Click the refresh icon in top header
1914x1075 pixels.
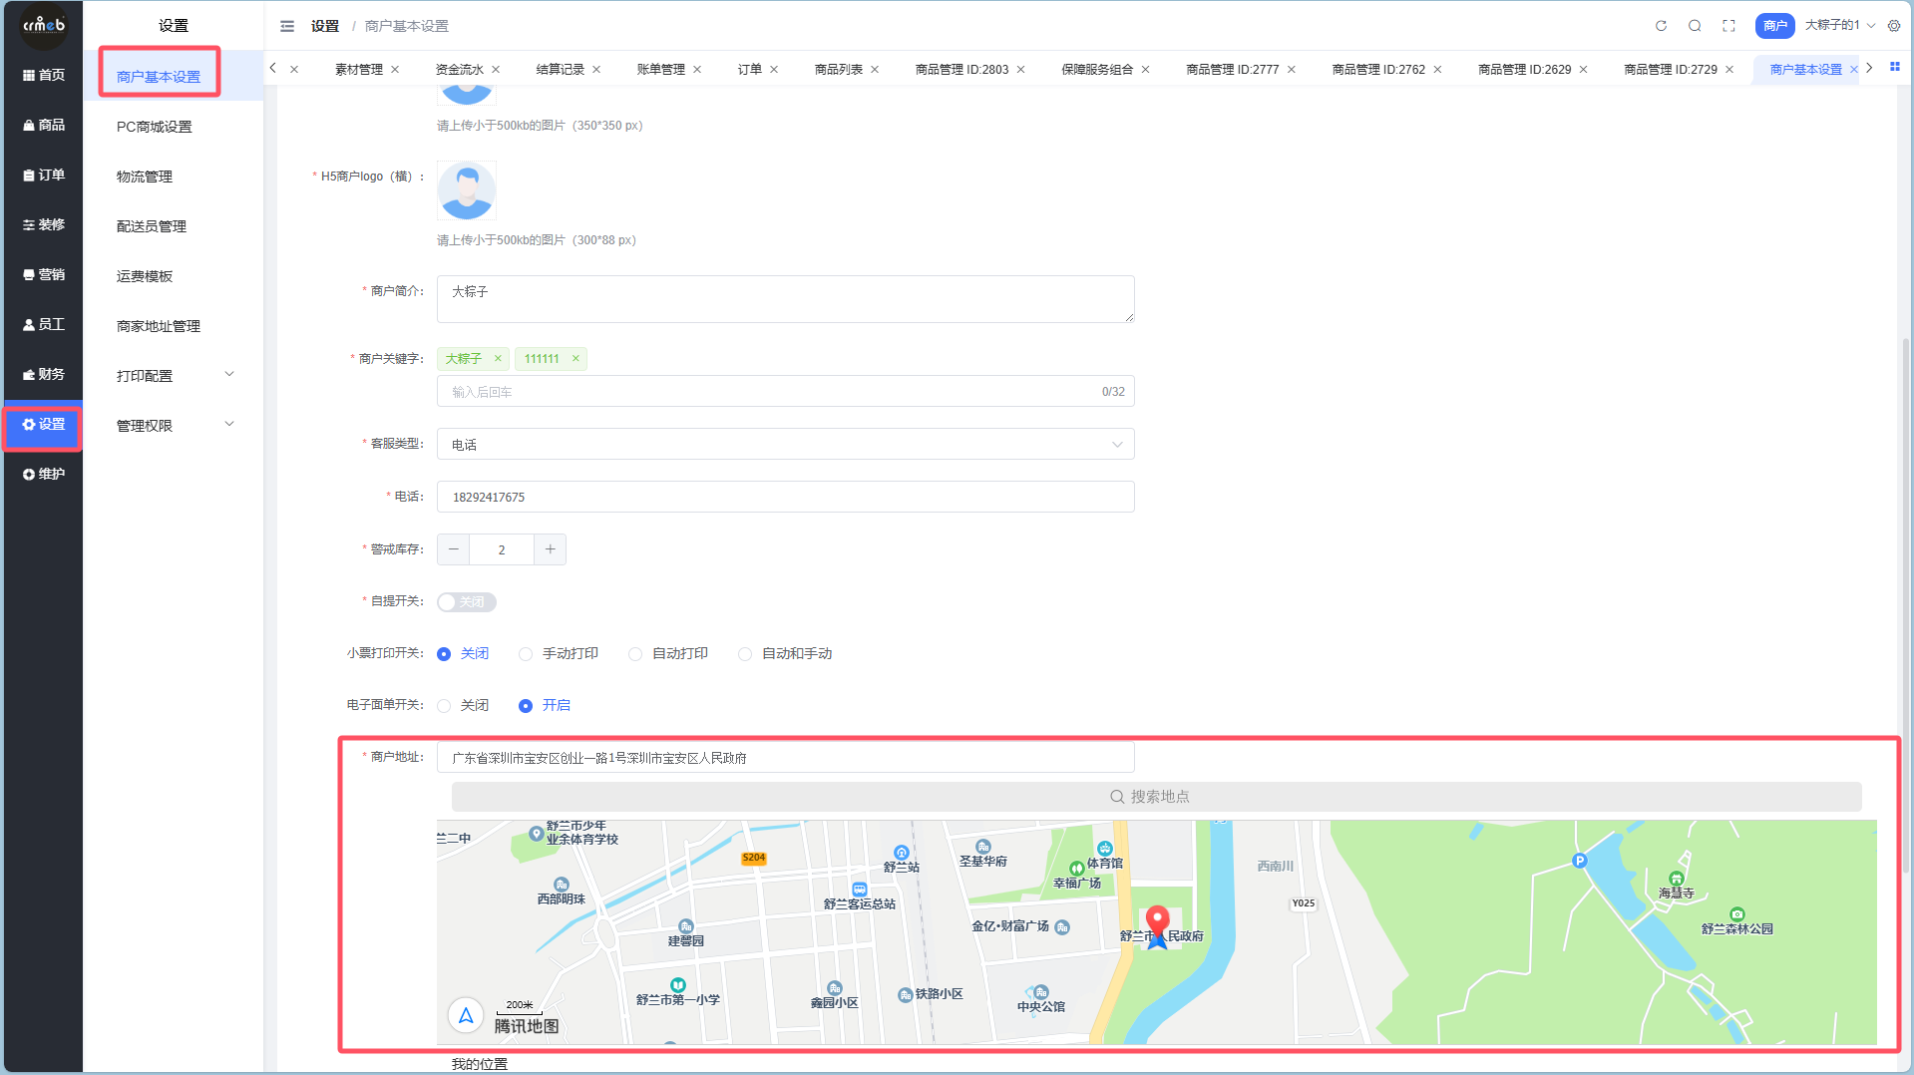[1661, 26]
